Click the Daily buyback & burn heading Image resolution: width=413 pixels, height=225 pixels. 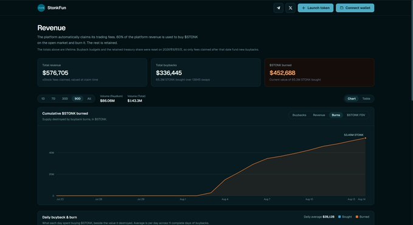(60, 217)
